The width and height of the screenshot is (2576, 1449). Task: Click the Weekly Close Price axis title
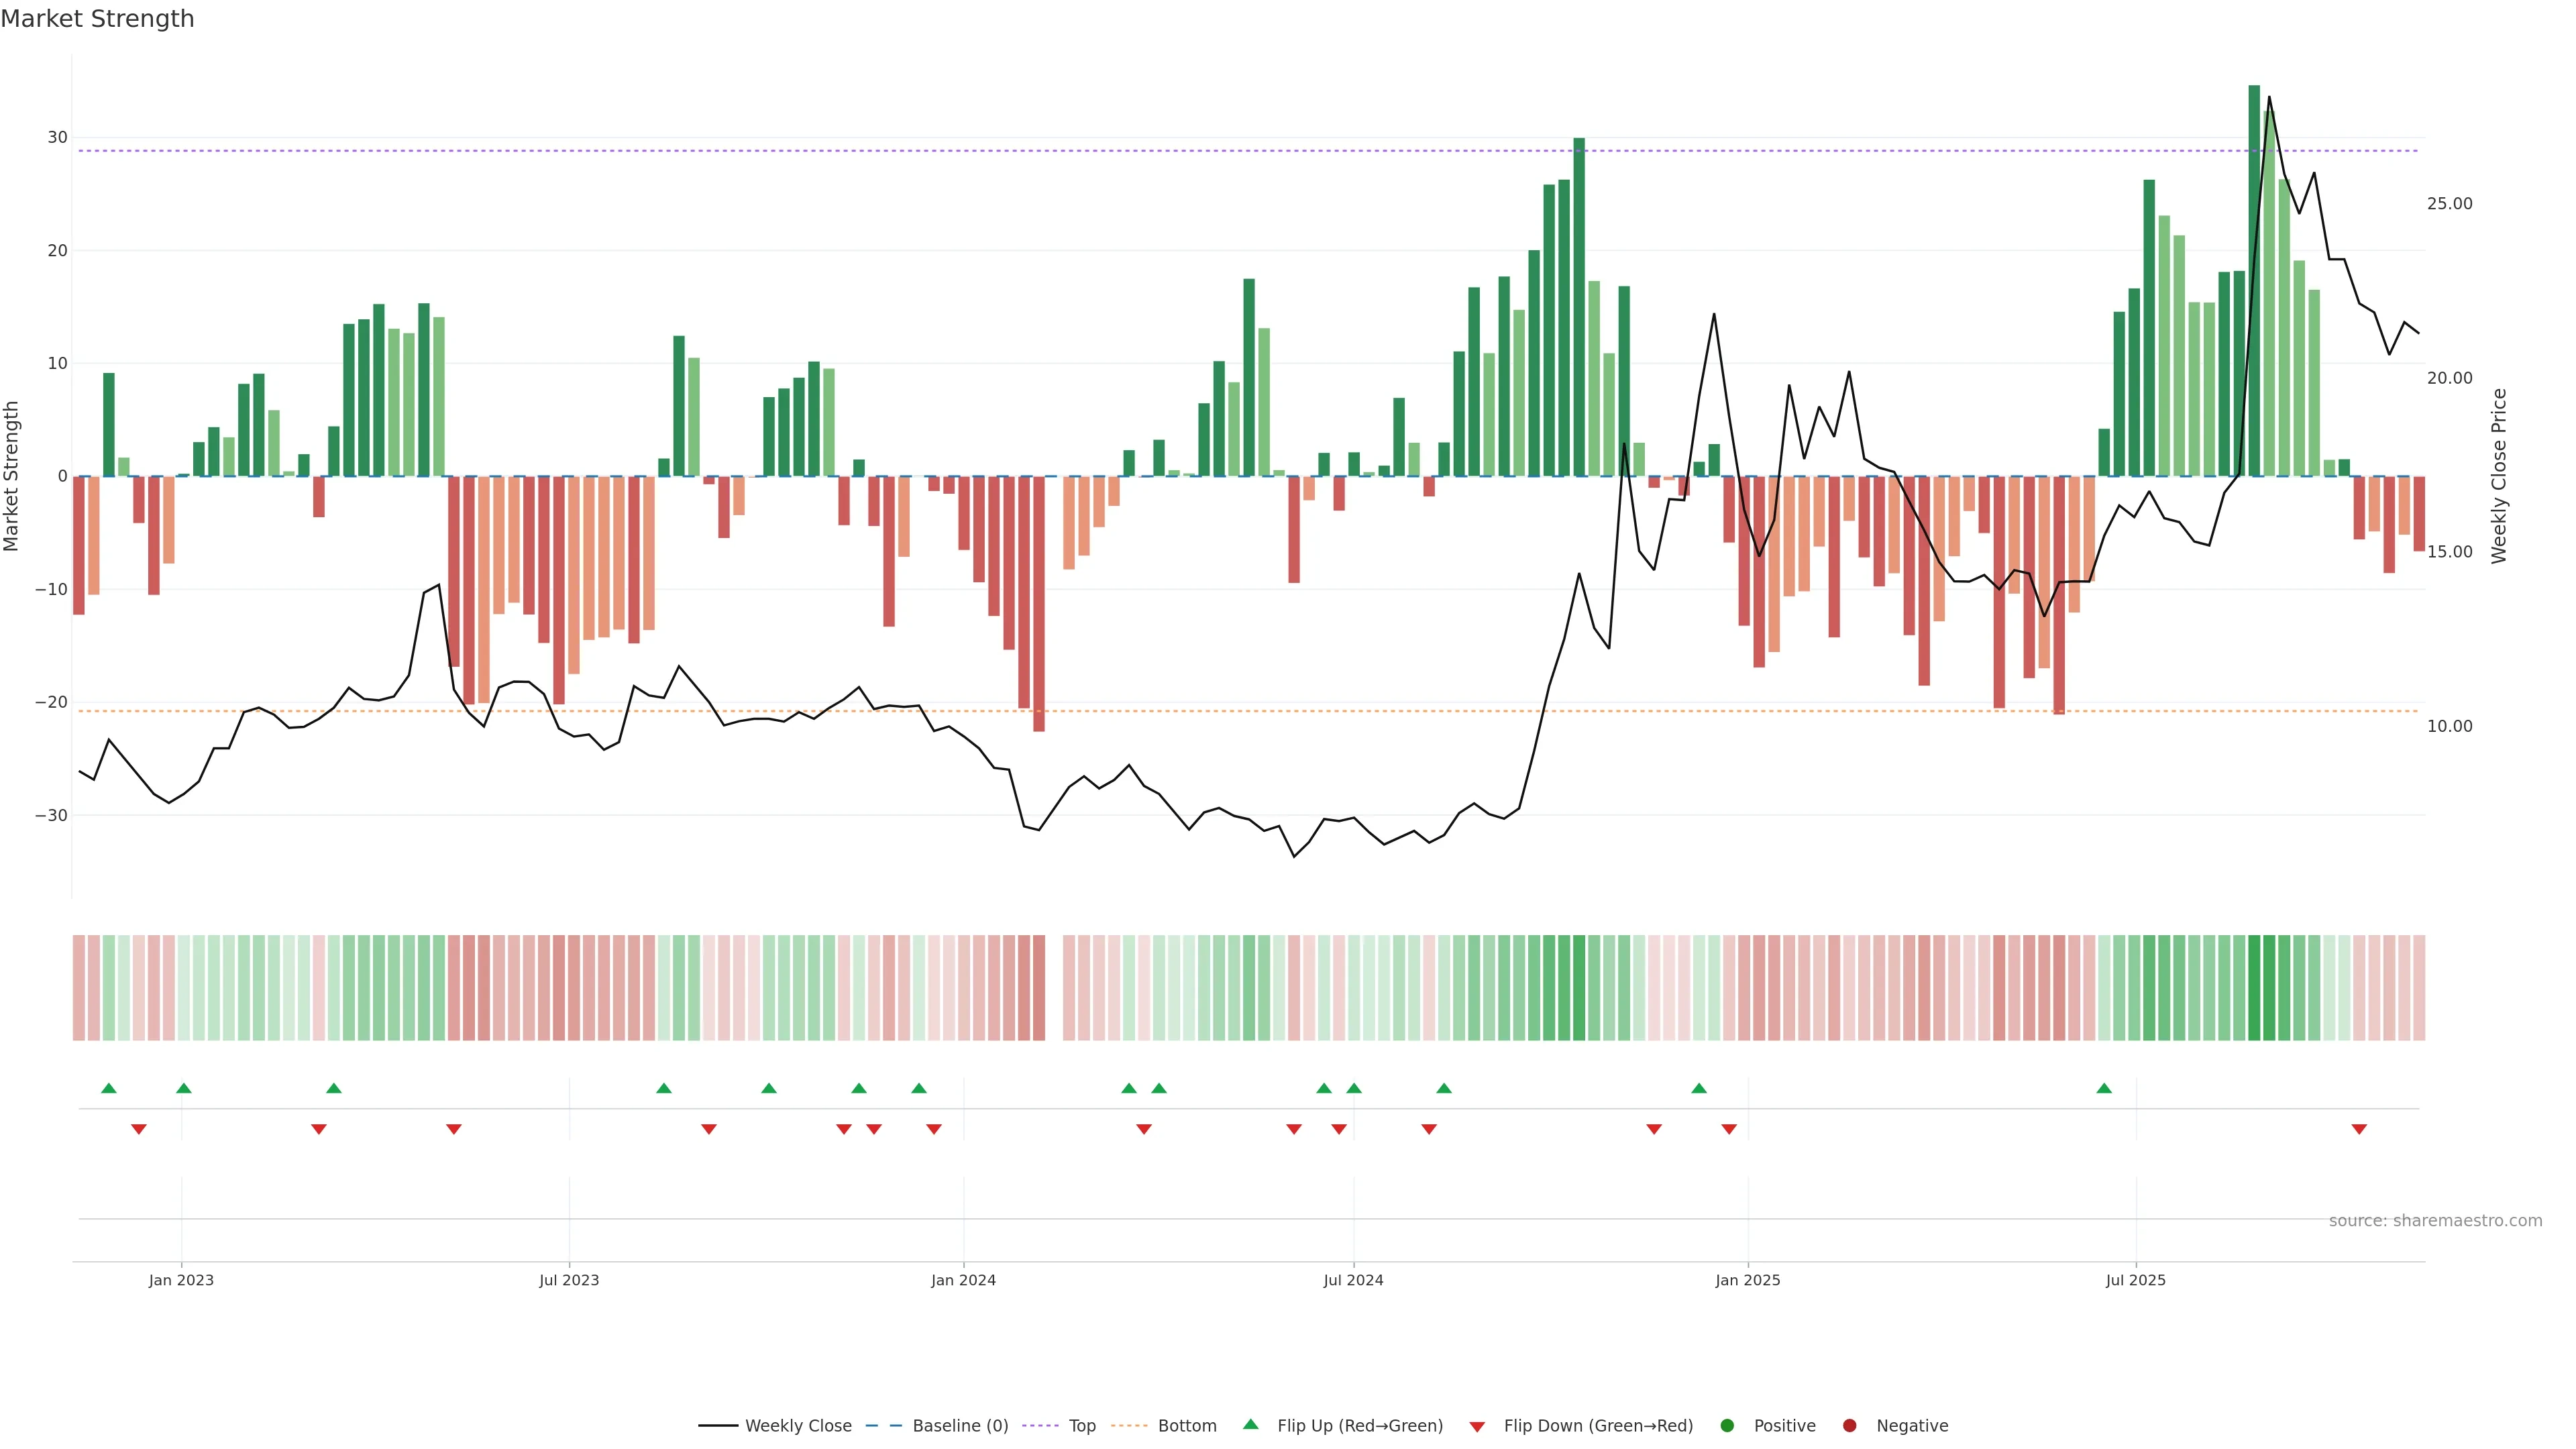click(x=2499, y=476)
